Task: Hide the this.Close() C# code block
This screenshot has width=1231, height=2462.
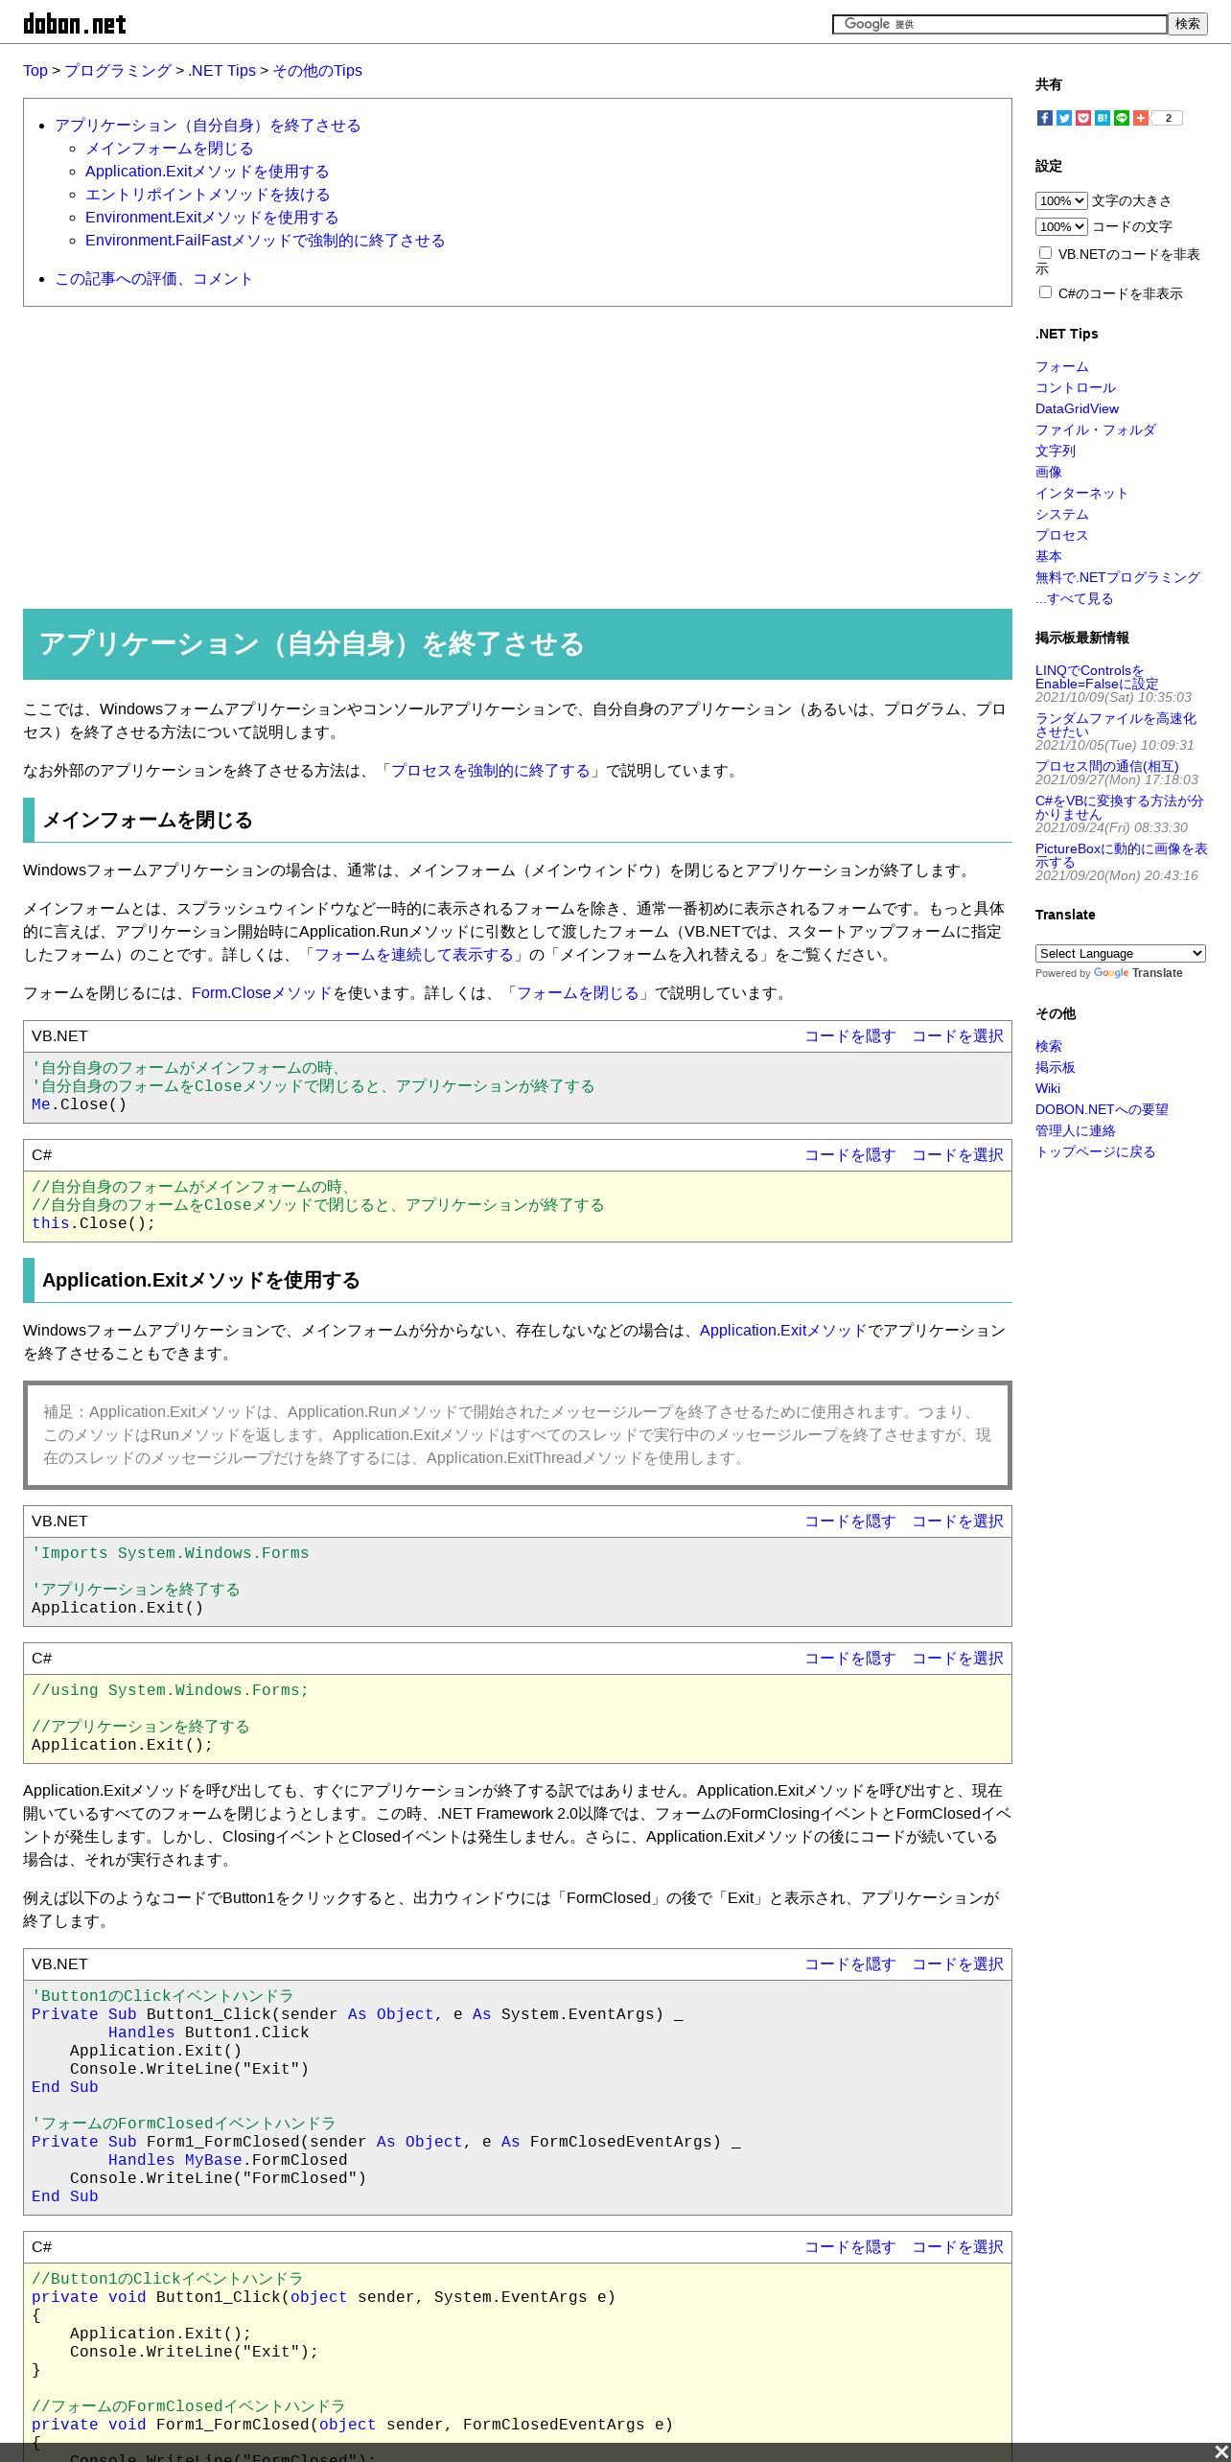Action: click(849, 1155)
